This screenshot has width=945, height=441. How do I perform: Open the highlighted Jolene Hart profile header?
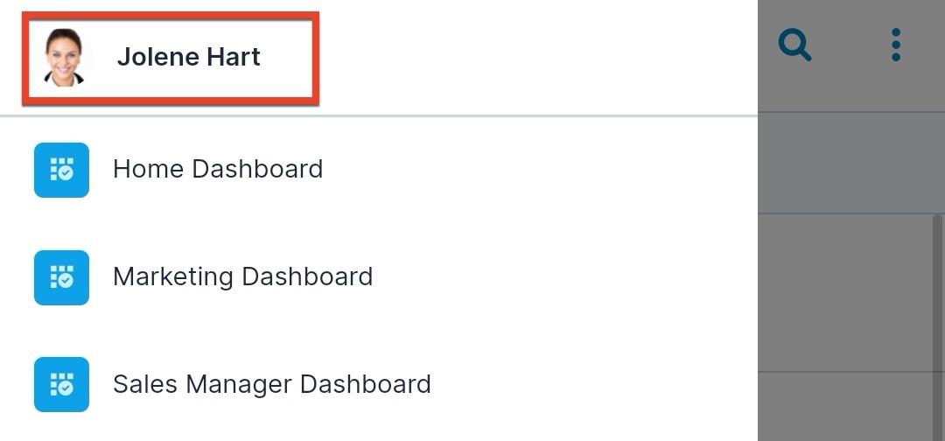(x=171, y=58)
